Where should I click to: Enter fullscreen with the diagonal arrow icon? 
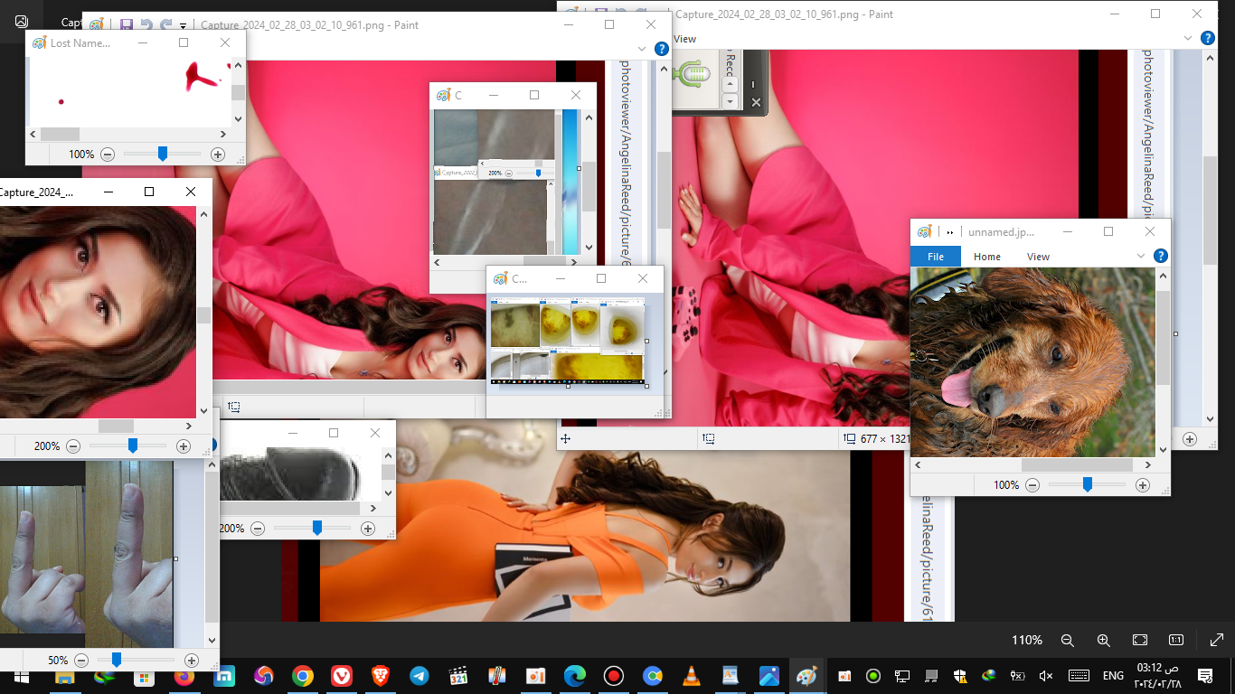[x=1215, y=640]
